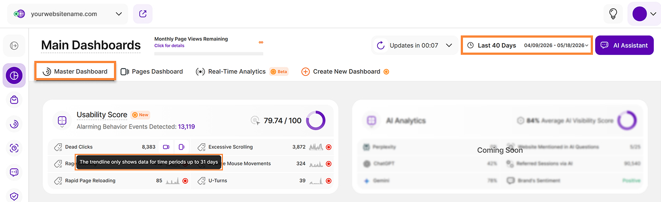
Task: Switch to the Pages Dashboard tab
Action: 152,72
